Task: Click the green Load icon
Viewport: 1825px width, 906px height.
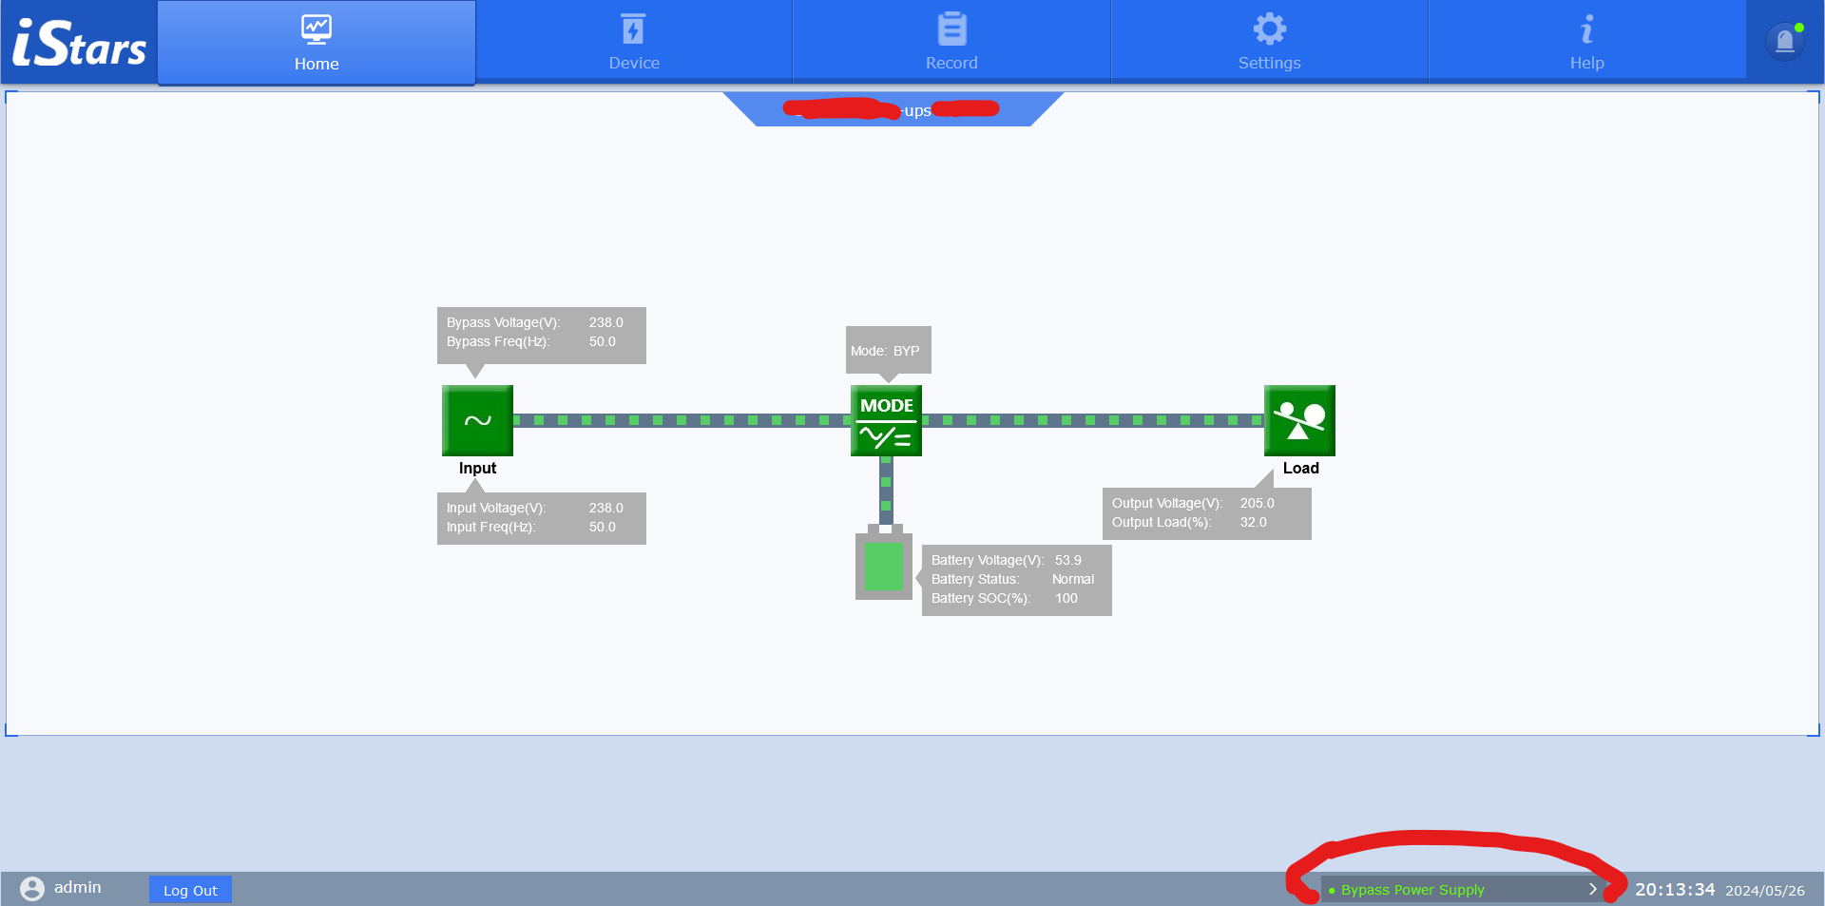Action: tap(1299, 420)
